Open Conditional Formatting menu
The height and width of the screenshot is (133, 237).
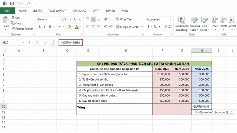(x=181, y=24)
